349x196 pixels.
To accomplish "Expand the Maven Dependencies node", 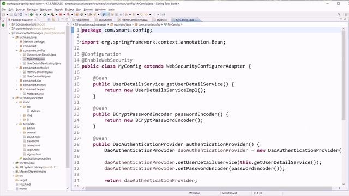I will [x=13, y=171].
